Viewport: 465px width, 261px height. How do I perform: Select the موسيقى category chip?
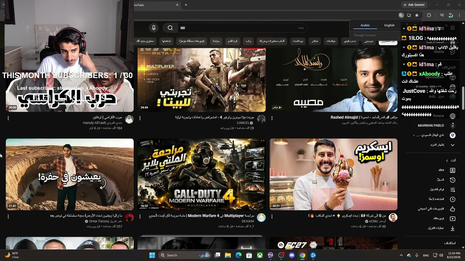(369, 41)
